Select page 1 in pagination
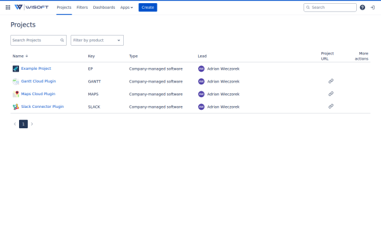 (23, 124)
